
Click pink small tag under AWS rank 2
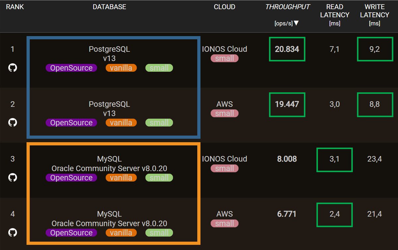pyautogui.click(x=225, y=113)
